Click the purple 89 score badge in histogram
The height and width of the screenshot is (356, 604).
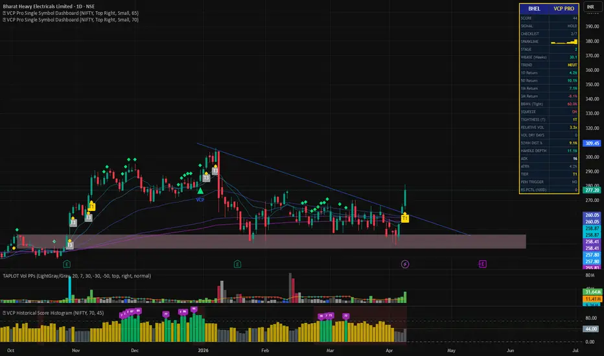point(138,311)
